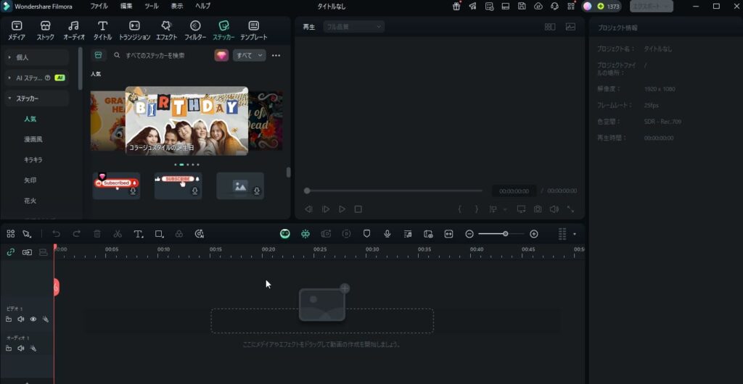This screenshot has width=743, height=384.
Task: Select the ステッカー (Stickers) tab icon
Action: point(223,25)
